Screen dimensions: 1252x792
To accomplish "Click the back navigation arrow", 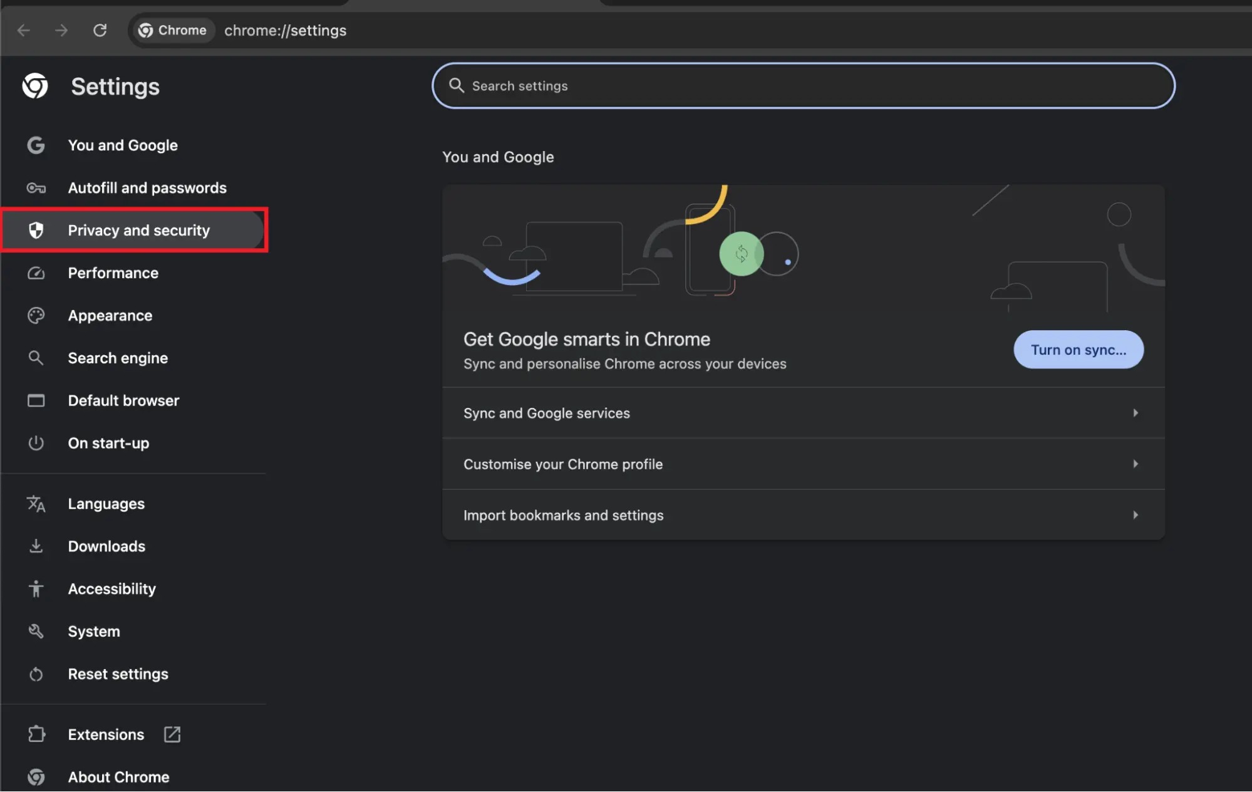I will [24, 30].
